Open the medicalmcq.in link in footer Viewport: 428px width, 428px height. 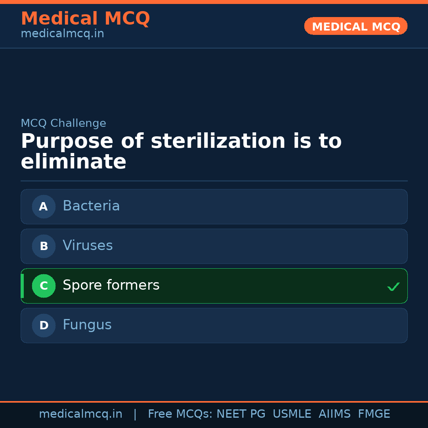point(80,414)
